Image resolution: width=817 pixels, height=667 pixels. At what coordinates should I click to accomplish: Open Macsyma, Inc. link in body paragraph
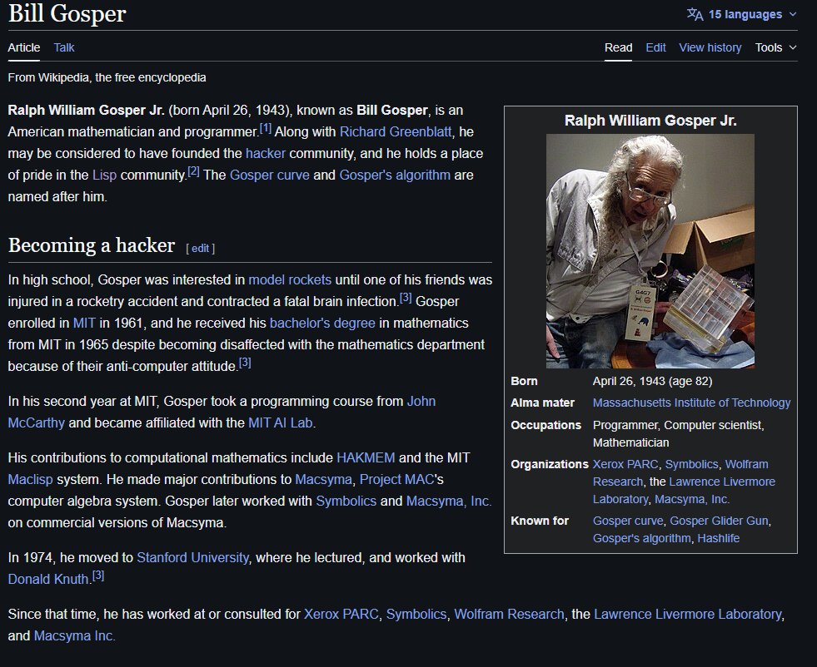[449, 501]
